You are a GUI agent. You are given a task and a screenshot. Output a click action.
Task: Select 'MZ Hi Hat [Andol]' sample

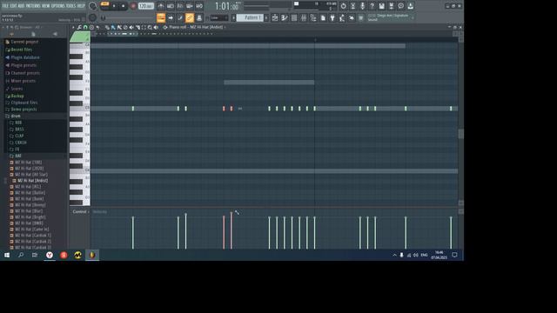coord(33,181)
